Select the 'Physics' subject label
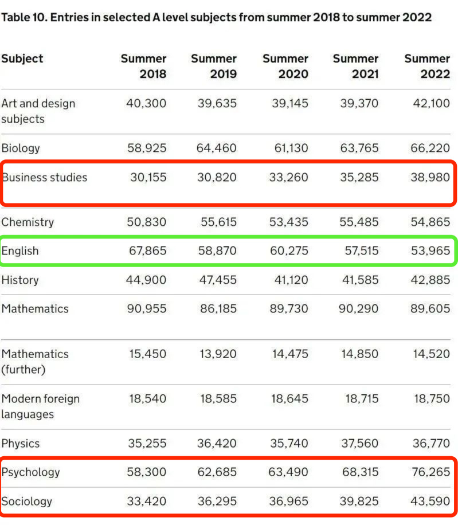The height and width of the screenshot is (525, 458). click(21, 444)
